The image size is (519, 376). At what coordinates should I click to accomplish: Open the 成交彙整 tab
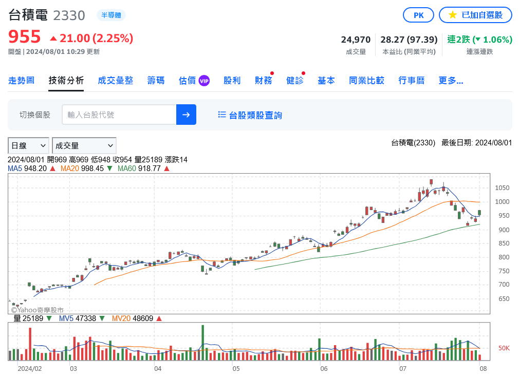tap(115, 81)
